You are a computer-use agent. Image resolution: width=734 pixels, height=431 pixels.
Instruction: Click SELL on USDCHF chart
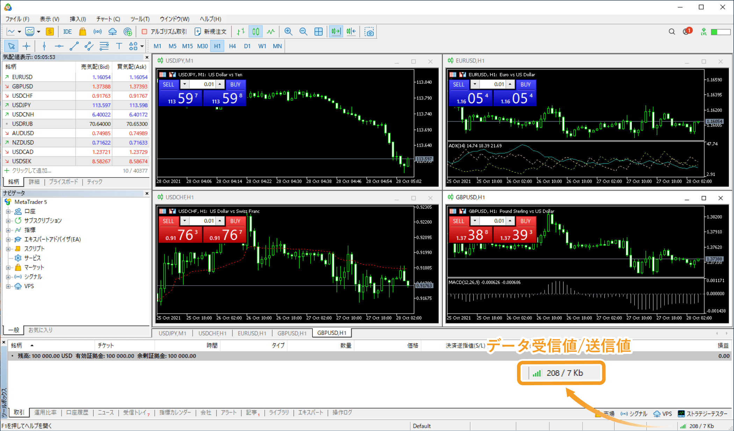168,221
